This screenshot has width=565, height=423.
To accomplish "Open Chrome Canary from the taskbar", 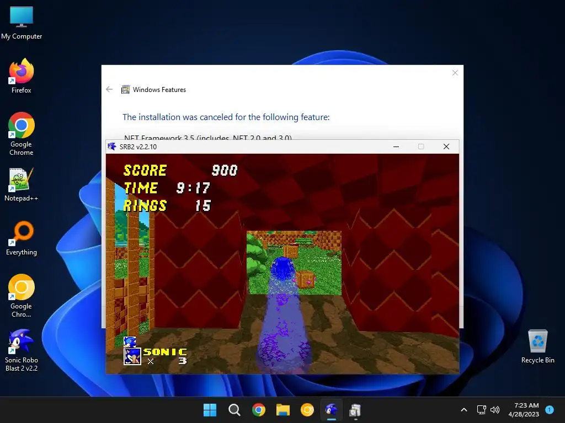I will pos(307,410).
